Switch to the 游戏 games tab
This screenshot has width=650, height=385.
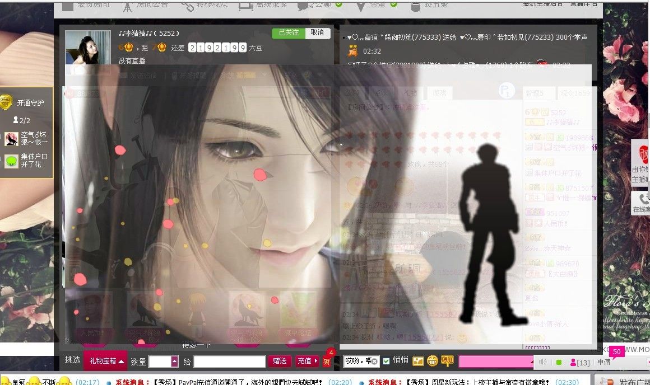[439, 93]
